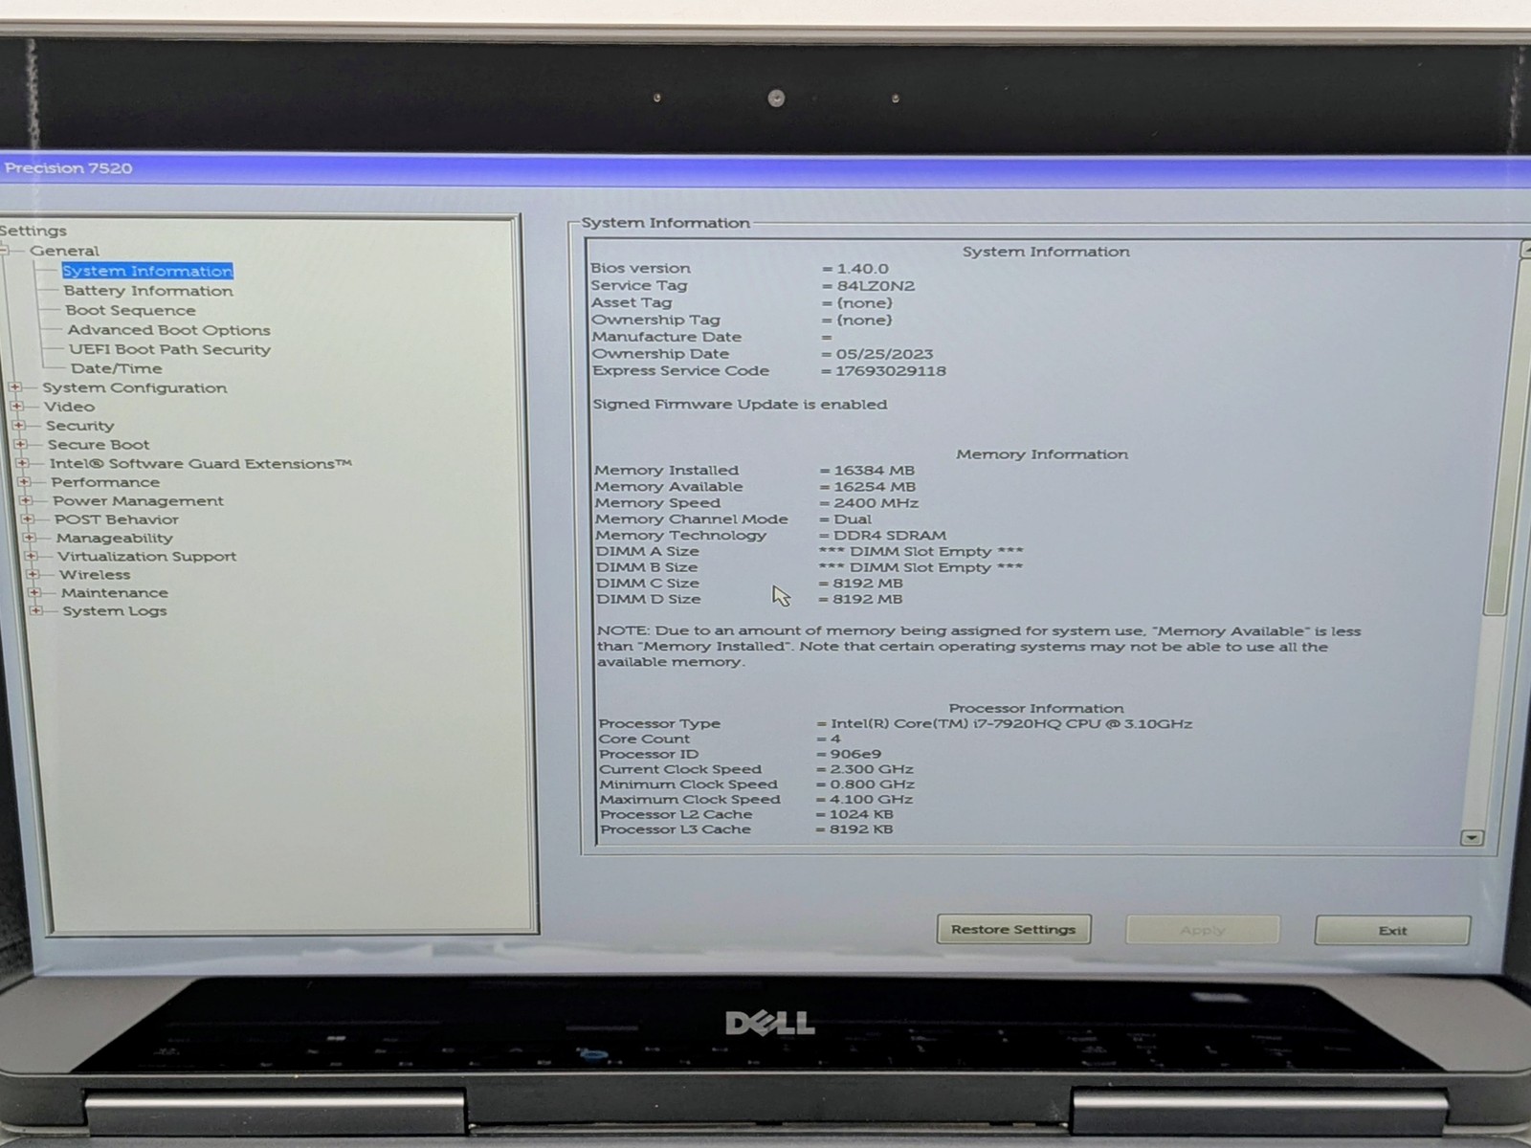Click the Service Tag value 84LZ0N2
This screenshot has width=1531, height=1148.
click(876, 286)
